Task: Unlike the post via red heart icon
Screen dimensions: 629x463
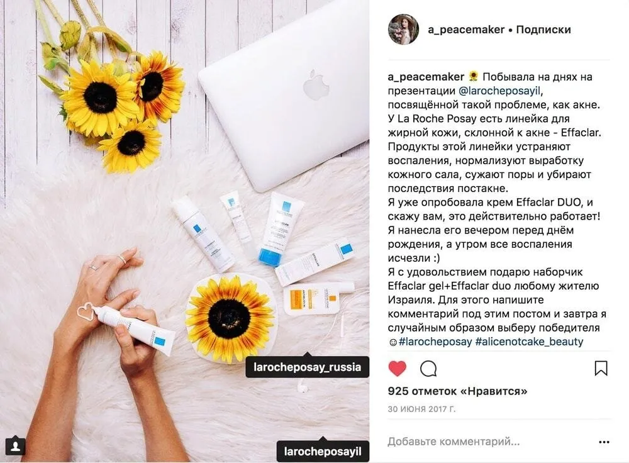Action: click(397, 368)
